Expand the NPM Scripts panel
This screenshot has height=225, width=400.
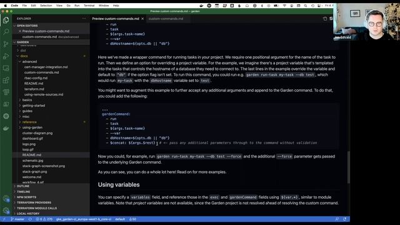point(51,197)
